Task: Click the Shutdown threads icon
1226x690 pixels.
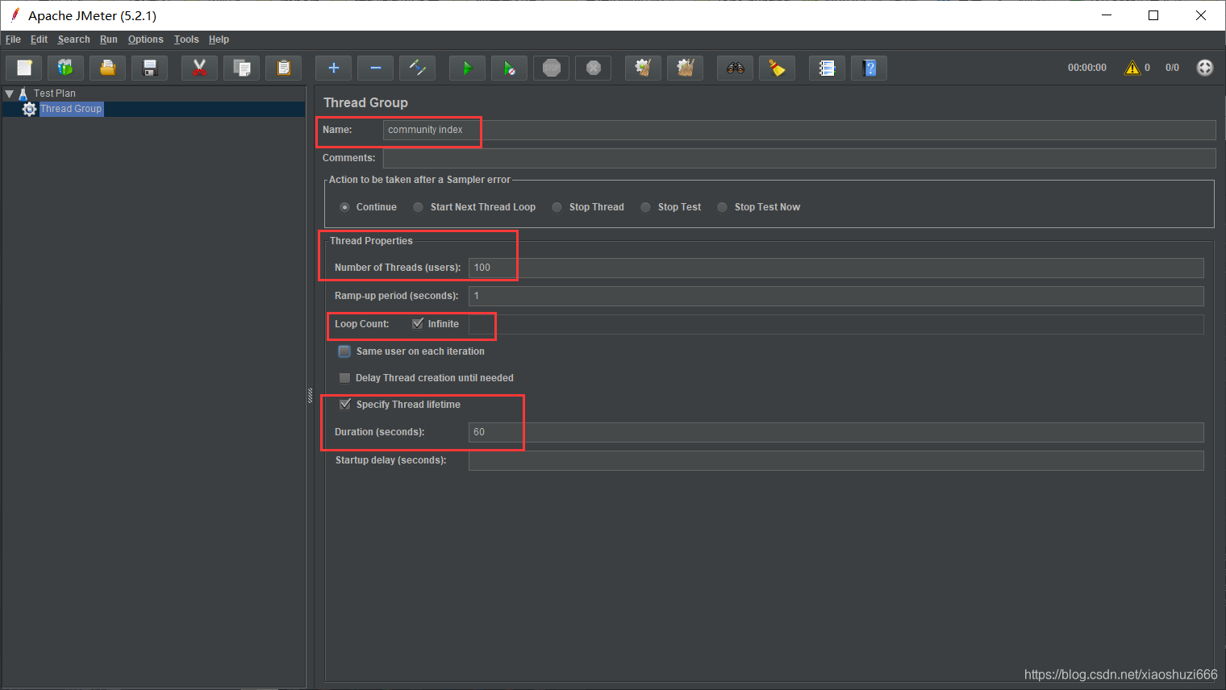Action: [x=594, y=68]
